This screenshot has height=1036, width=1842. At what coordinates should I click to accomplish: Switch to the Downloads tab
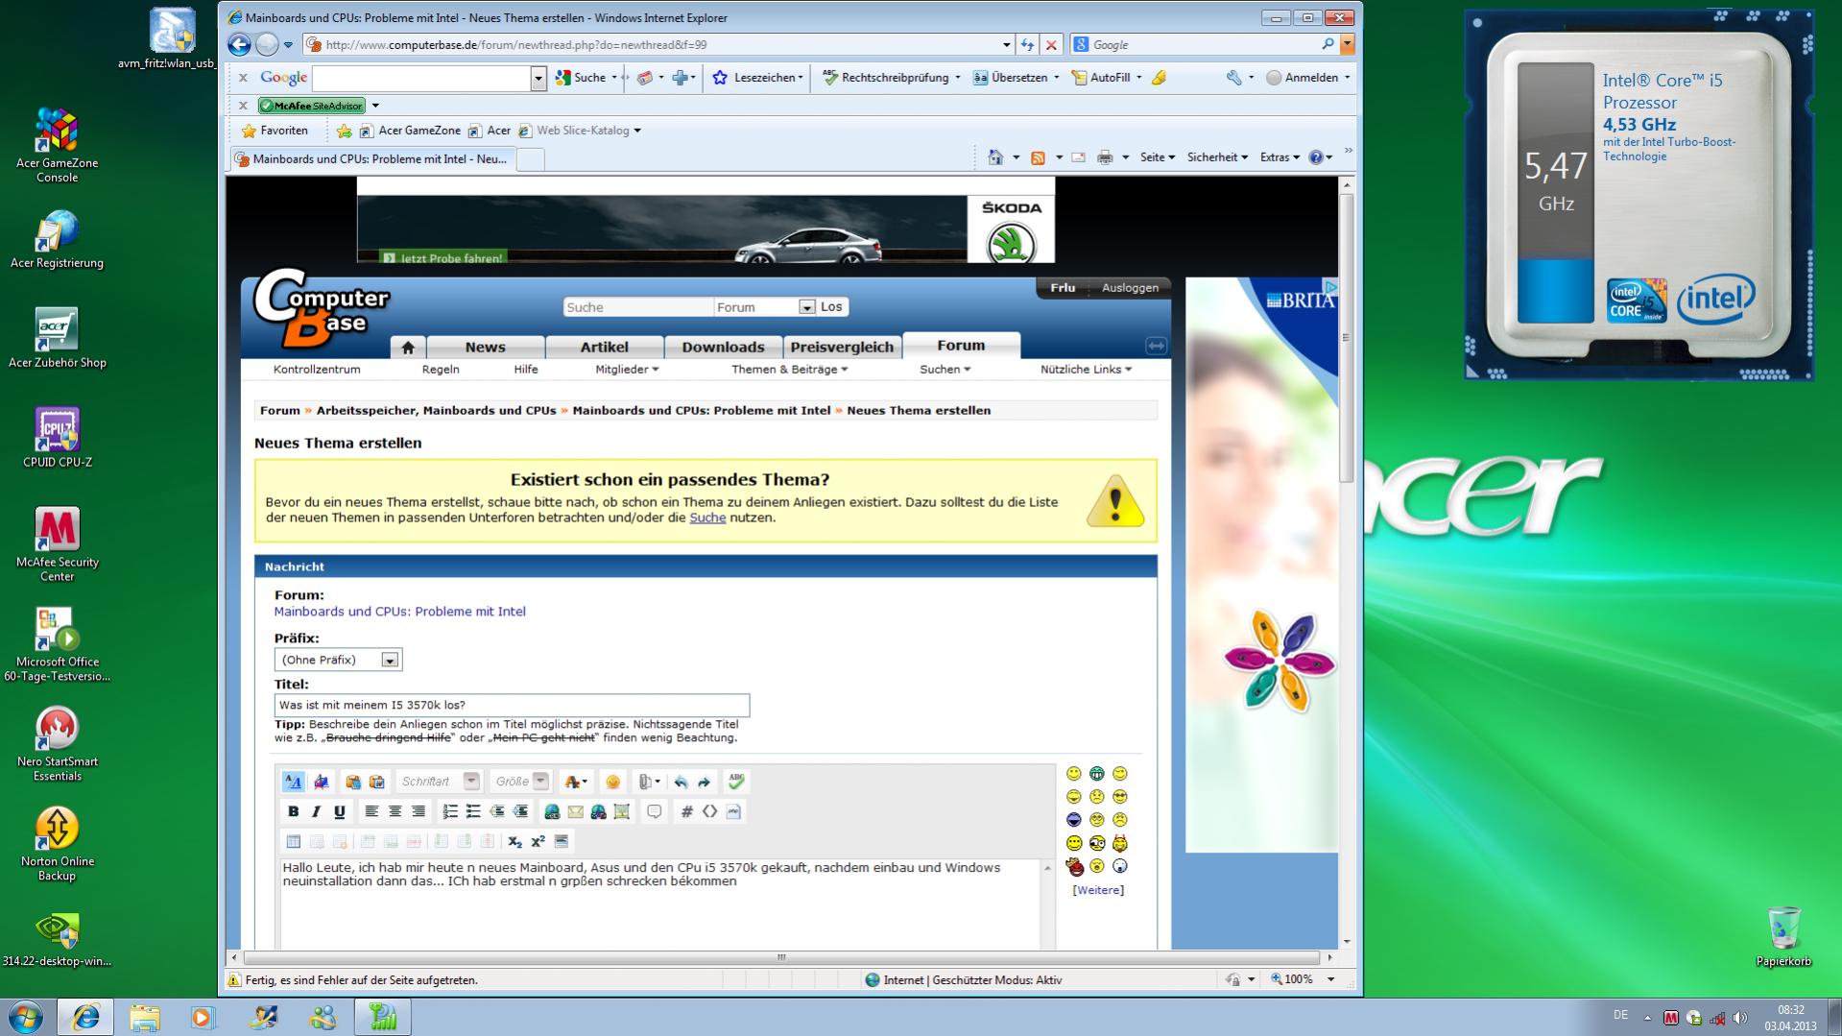723,348
